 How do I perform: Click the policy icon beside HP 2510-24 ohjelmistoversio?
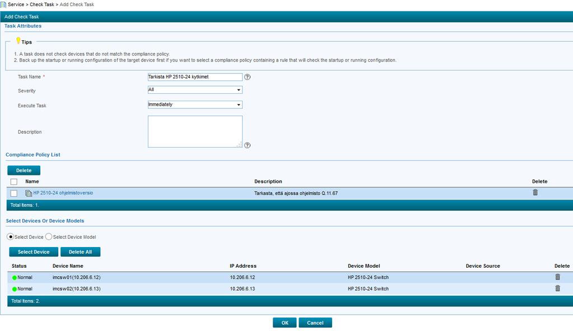coord(29,193)
